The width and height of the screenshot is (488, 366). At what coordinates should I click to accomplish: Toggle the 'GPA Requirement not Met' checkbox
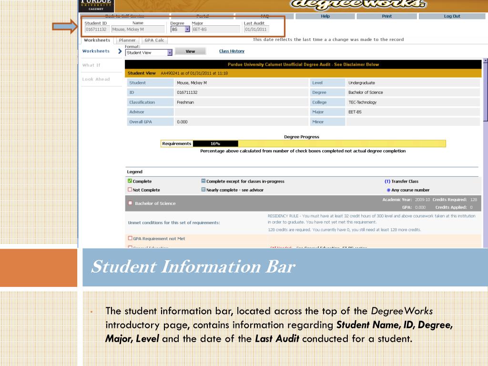[x=130, y=238]
